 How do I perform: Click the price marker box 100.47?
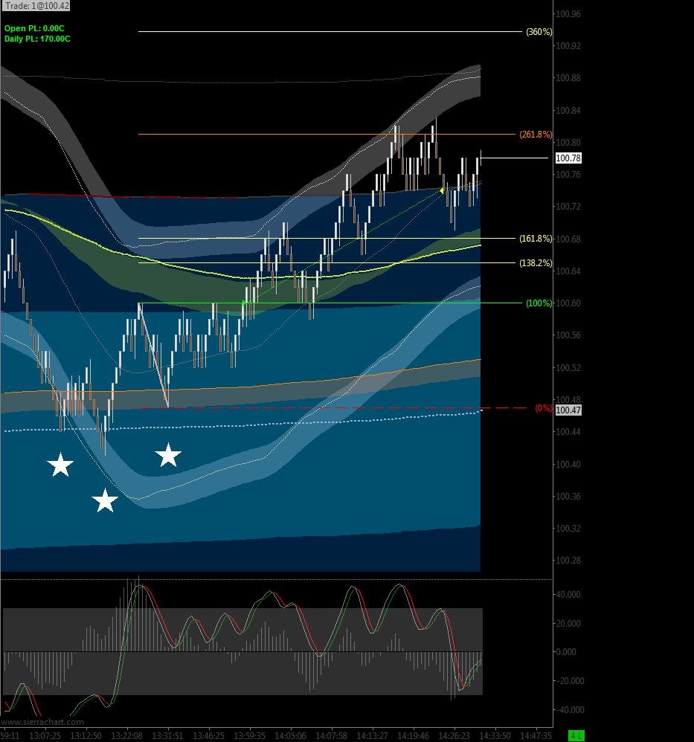568,410
